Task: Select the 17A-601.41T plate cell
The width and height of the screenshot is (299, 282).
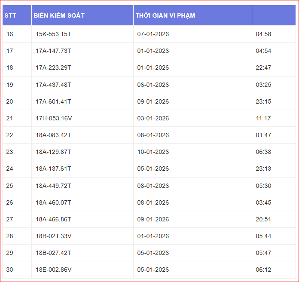Action: (53, 101)
